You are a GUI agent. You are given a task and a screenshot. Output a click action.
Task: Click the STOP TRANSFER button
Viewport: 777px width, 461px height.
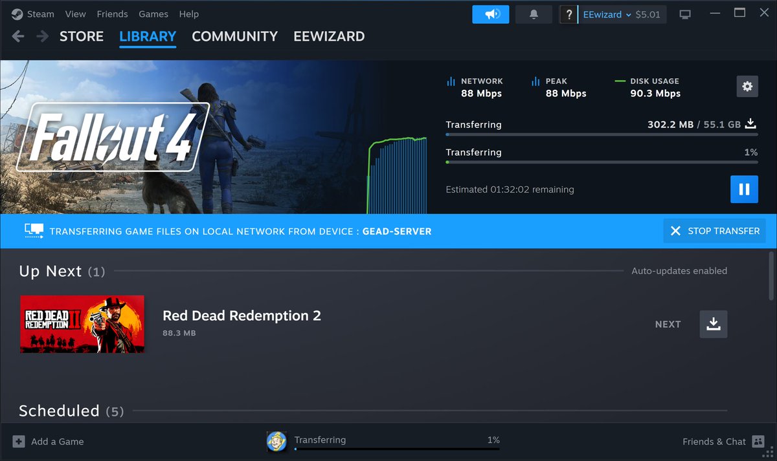714,231
